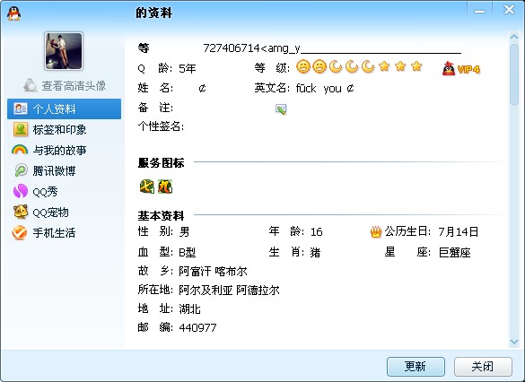Click the 更新 button

click(416, 367)
